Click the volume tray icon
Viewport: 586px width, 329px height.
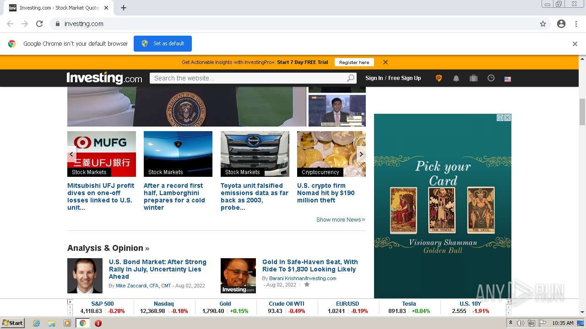pos(521,323)
